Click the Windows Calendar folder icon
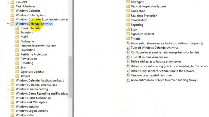Screen dimensions: 209x117 point(12,11)
